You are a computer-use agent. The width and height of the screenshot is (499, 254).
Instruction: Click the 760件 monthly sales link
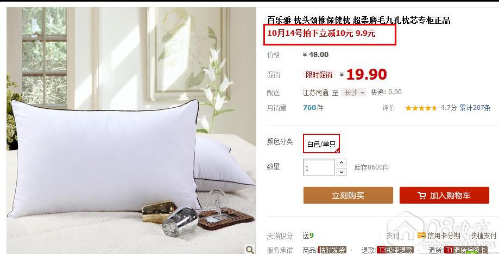coord(313,108)
